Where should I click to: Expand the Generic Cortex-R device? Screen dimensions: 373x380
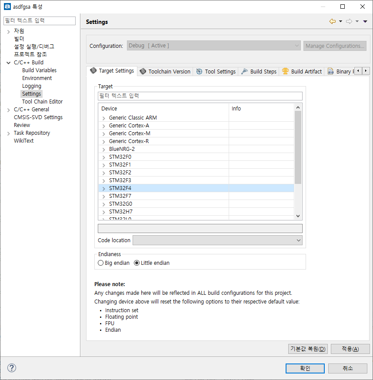[x=104, y=142]
